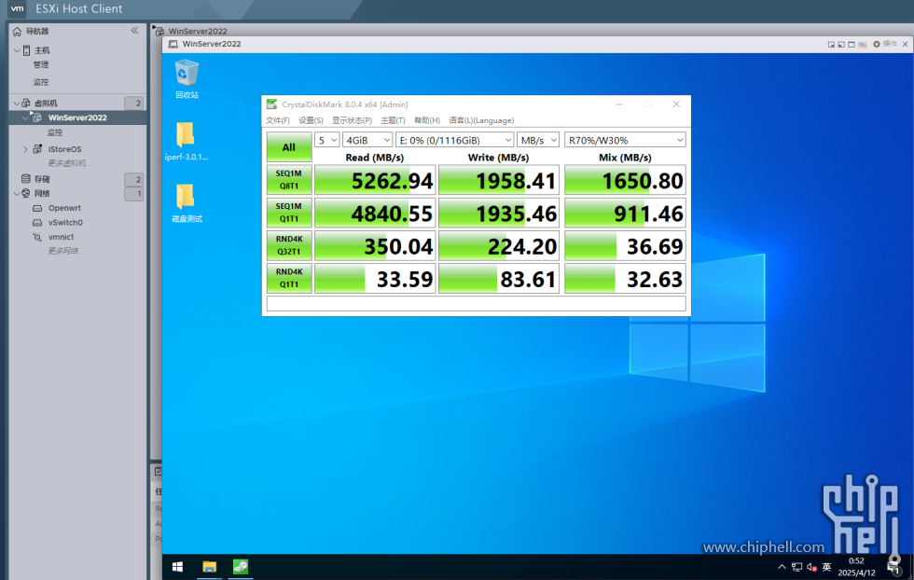
Task: Click the vSwitch0 switch icon
Action: tap(37, 222)
